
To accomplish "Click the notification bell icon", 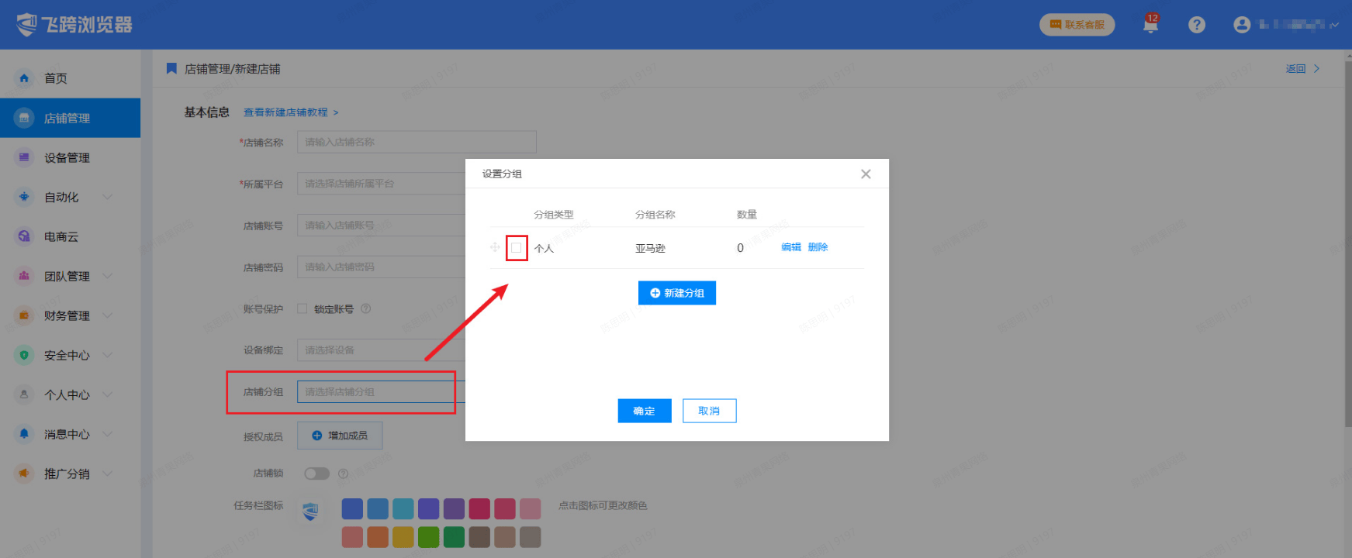I will [x=1150, y=25].
